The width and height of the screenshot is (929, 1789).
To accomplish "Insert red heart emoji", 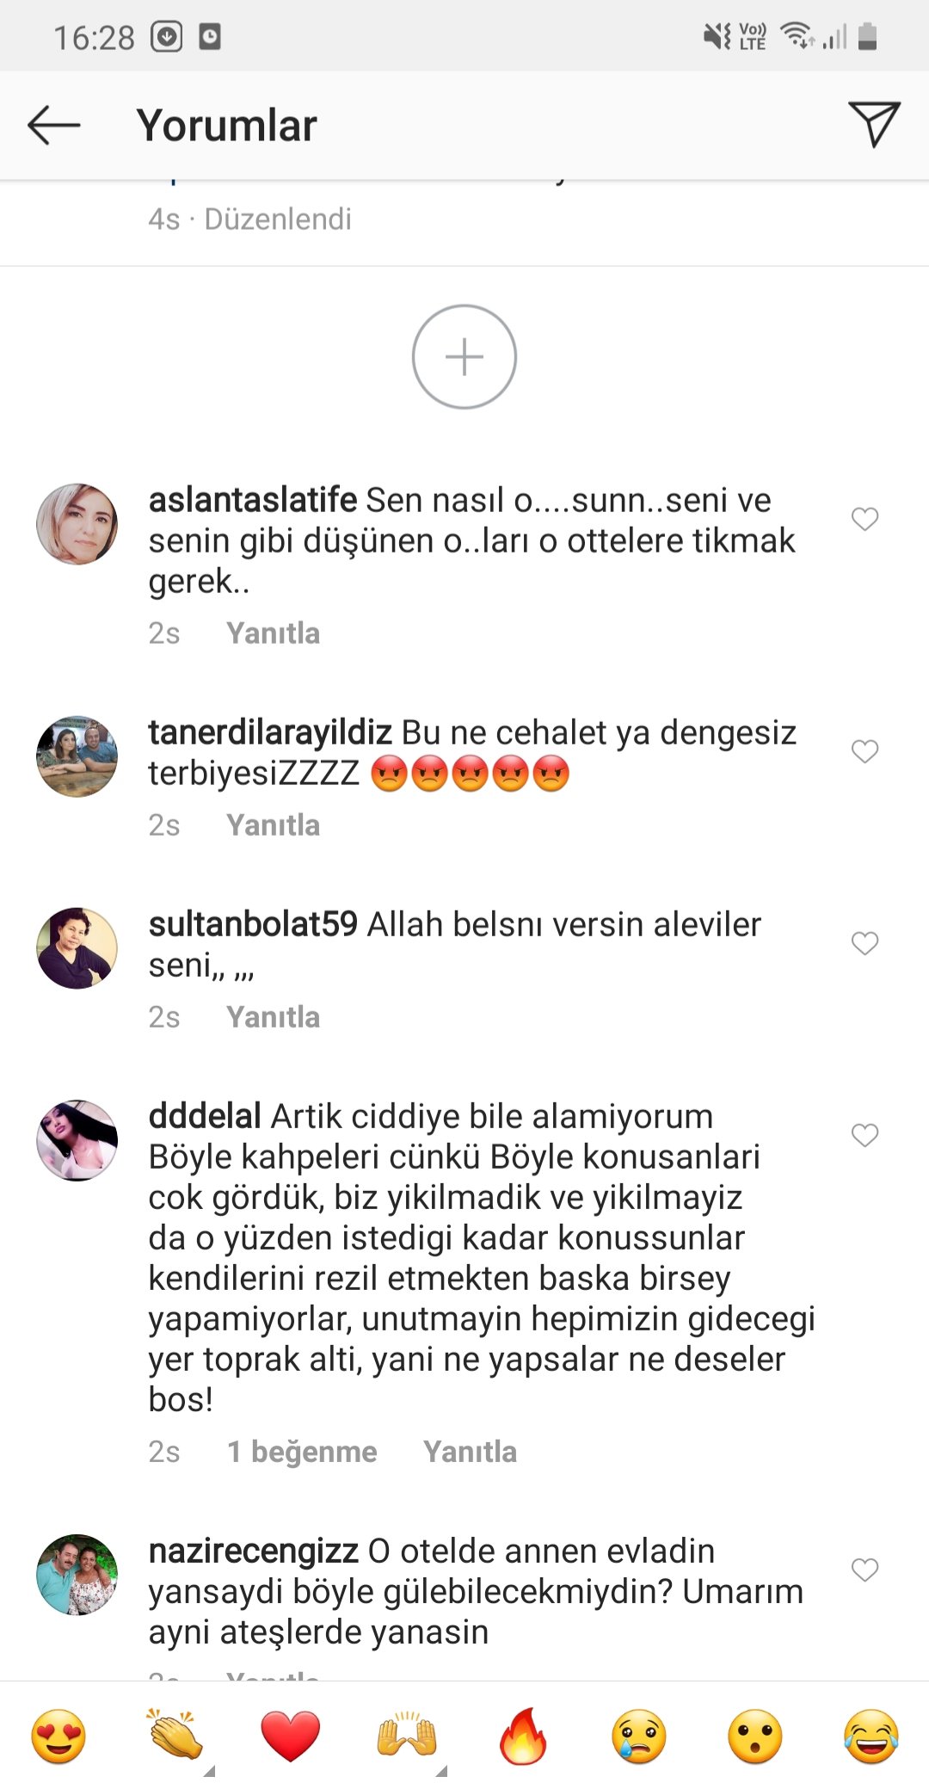I will [291, 1737].
